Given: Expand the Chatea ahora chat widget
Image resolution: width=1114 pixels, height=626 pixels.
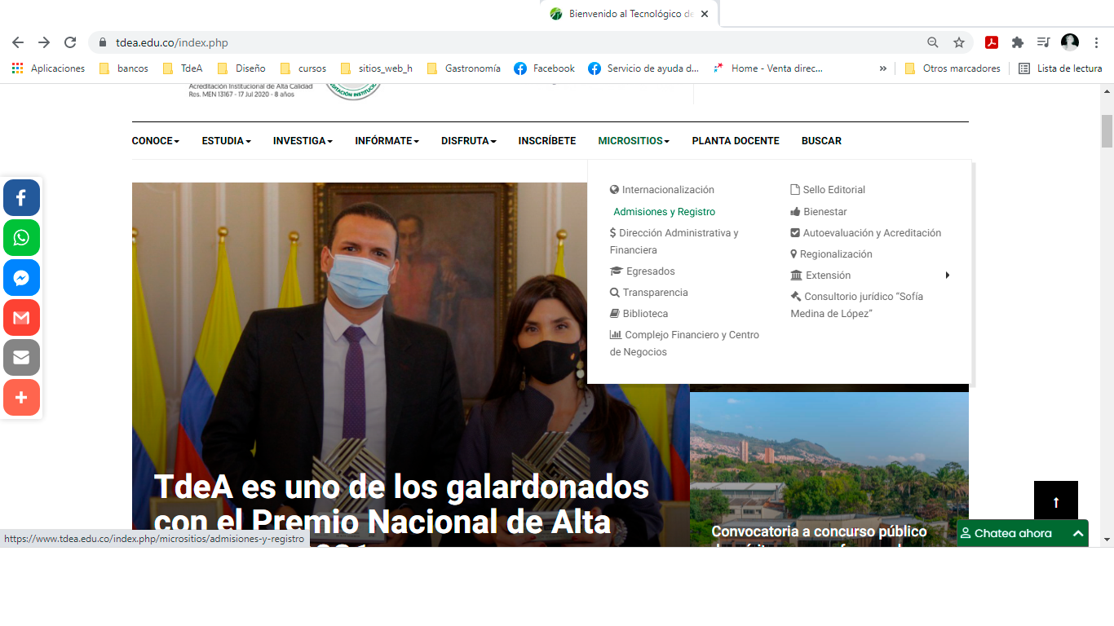Looking at the screenshot, I should point(1078,533).
